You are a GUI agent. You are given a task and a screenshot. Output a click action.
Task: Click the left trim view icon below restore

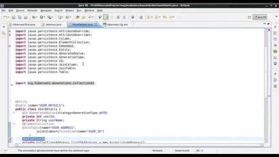pyautogui.click(x=4, y=33)
